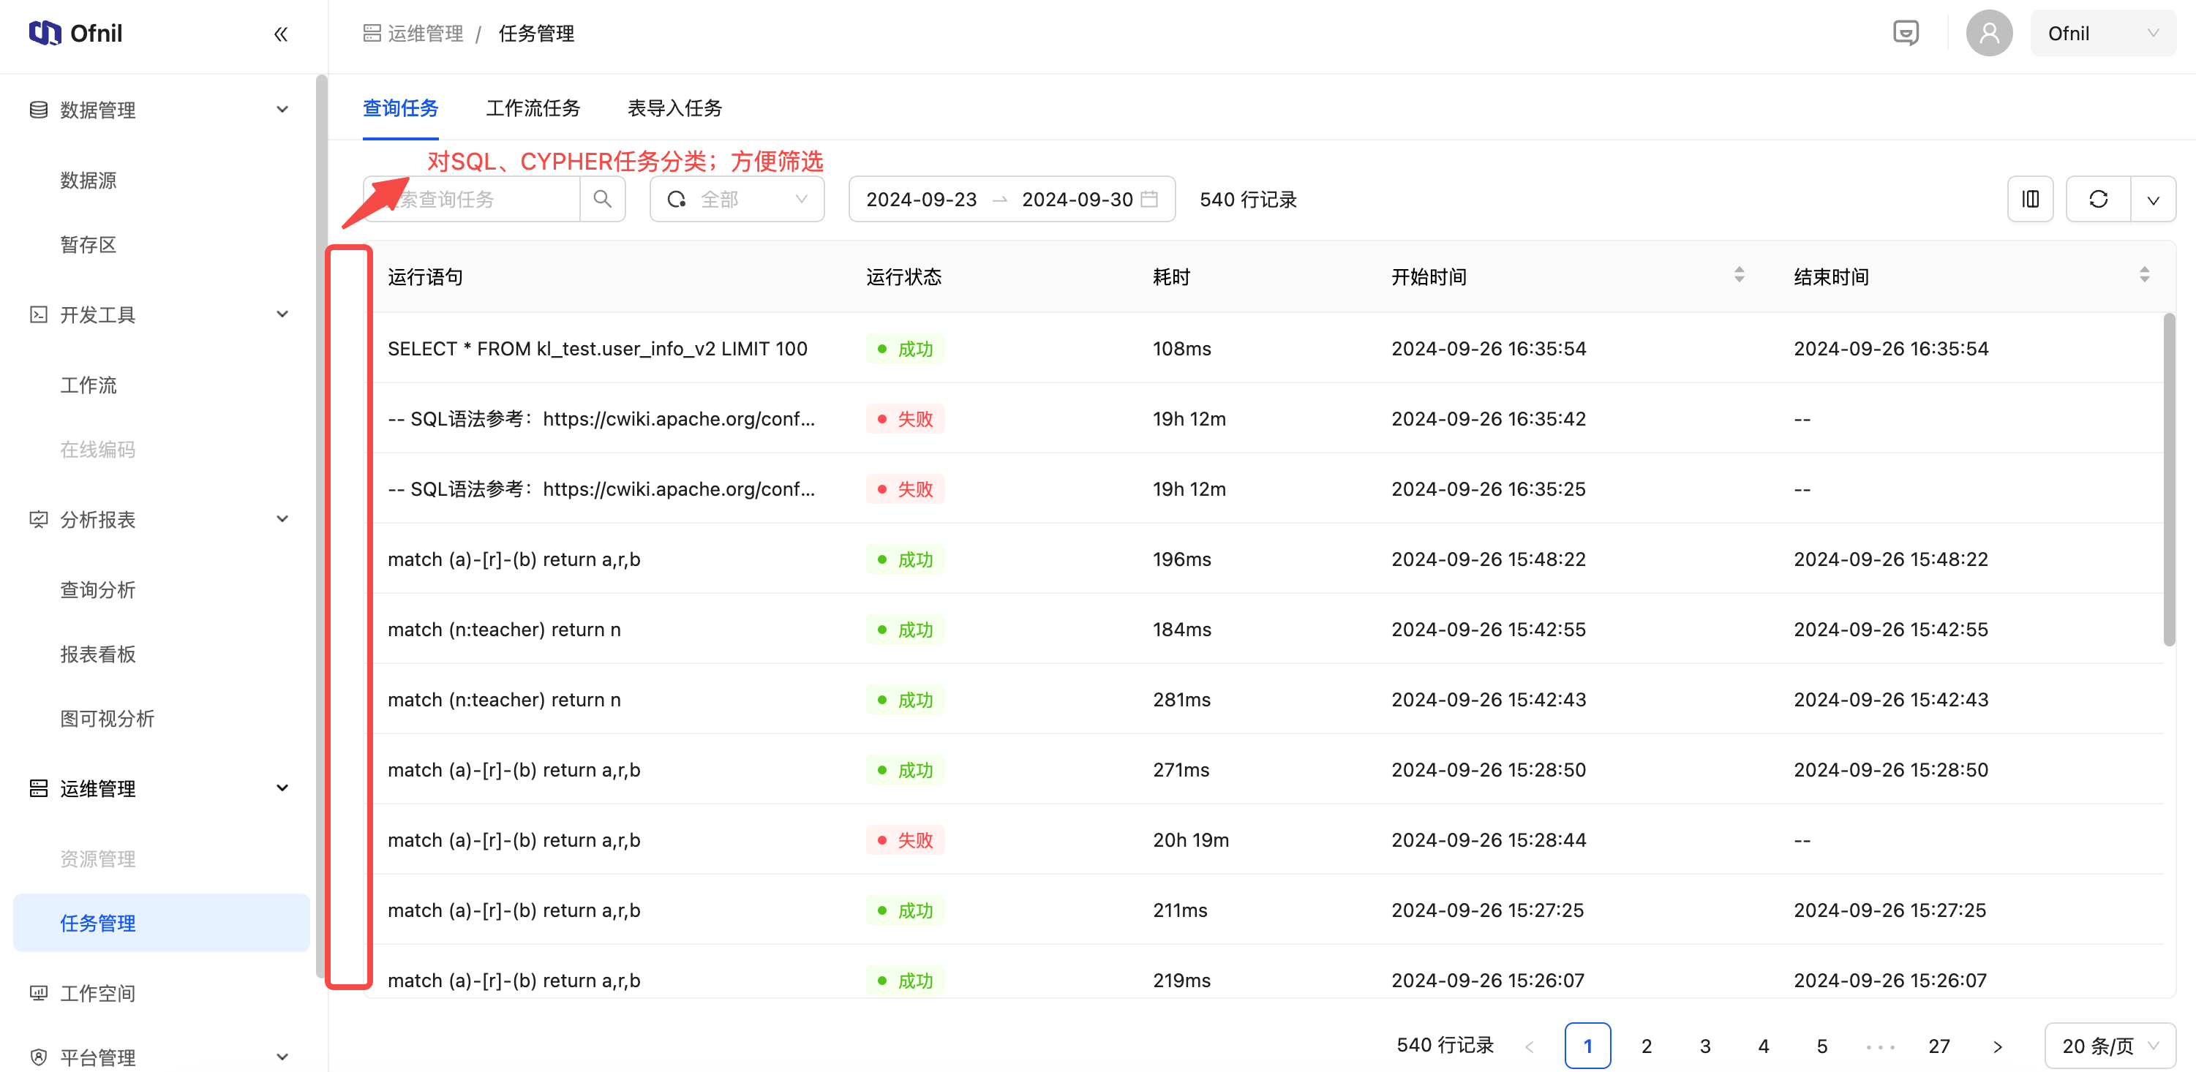Viewport: 2196px width, 1072px height.
Task: Click the user avatar icon
Action: click(x=1989, y=33)
